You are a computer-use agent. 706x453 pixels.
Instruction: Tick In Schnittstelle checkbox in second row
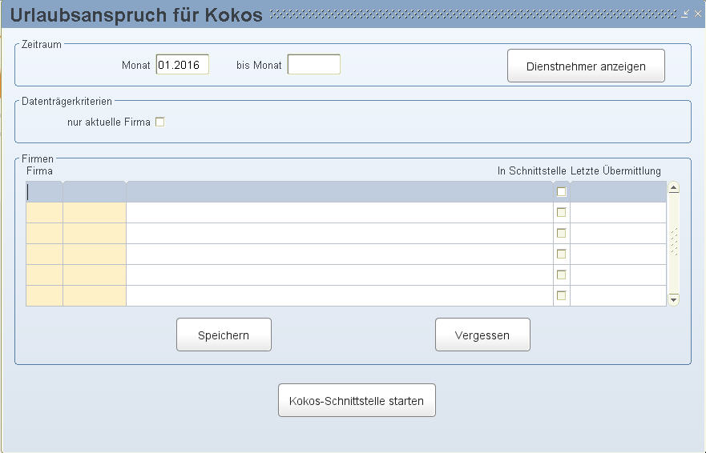click(x=562, y=212)
